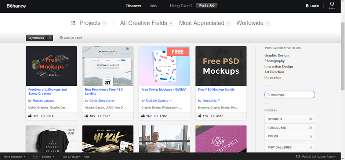The image size is (345, 160).
Task: Click the Schools graduation cap icon
Action: [x=310, y=119]
